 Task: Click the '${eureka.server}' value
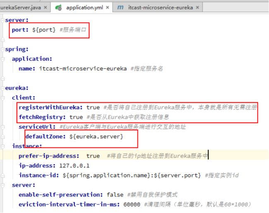click(96, 136)
